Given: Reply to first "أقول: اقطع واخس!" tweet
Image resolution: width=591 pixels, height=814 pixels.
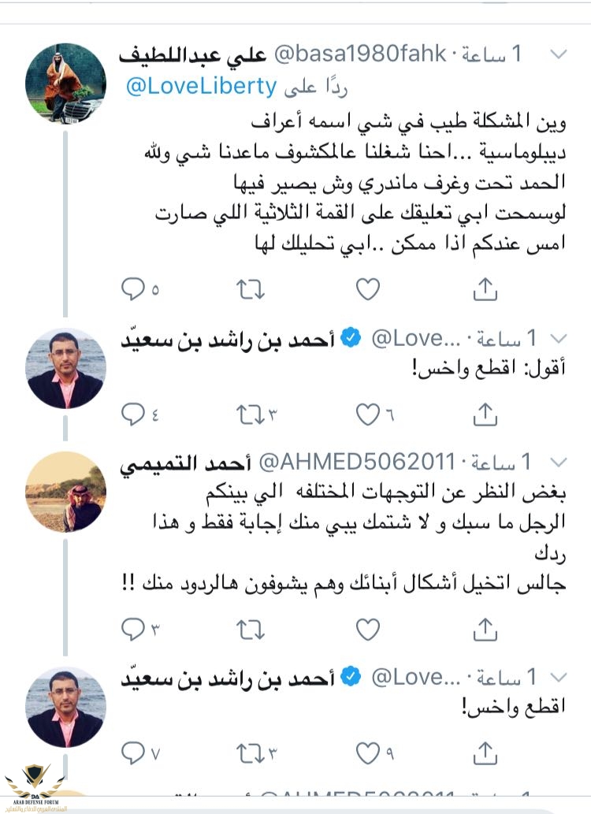Looking at the screenshot, I should point(132,411).
